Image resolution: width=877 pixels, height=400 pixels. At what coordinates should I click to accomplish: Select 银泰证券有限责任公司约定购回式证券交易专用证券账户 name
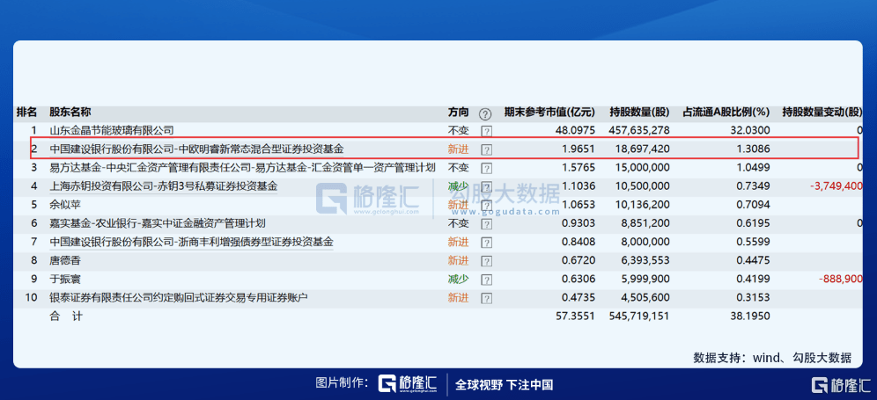click(179, 298)
